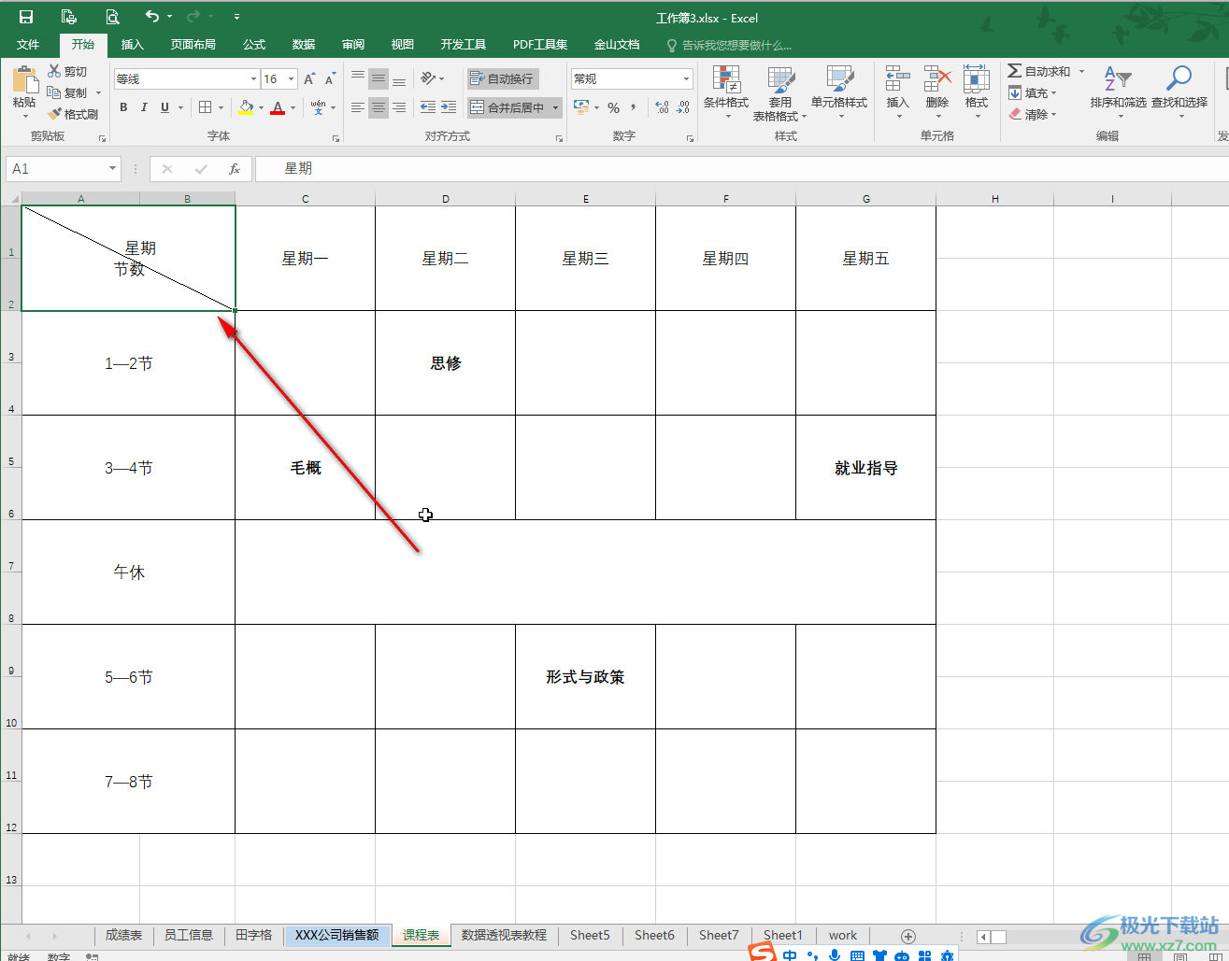Expand the Name Box dropdown arrow
The height and width of the screenshot is (961, 1229).
(112, 169)
